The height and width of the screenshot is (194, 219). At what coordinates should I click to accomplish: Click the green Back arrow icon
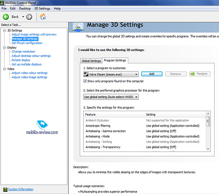click(x=6, y=17)
